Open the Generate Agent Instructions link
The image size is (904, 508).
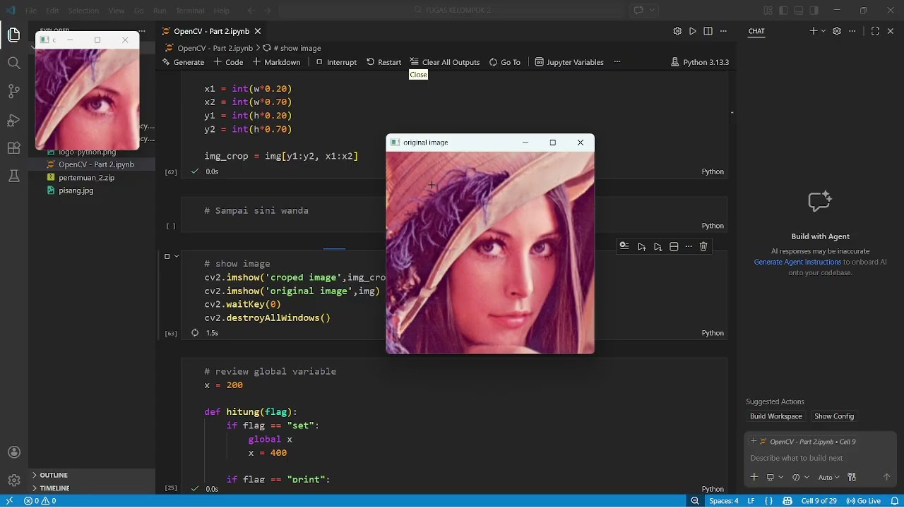pyautogui.click(x=797, y=262)
